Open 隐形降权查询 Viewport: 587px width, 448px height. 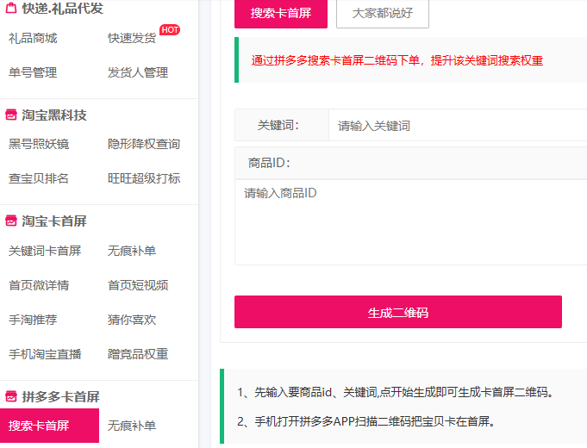coord(144,144)
